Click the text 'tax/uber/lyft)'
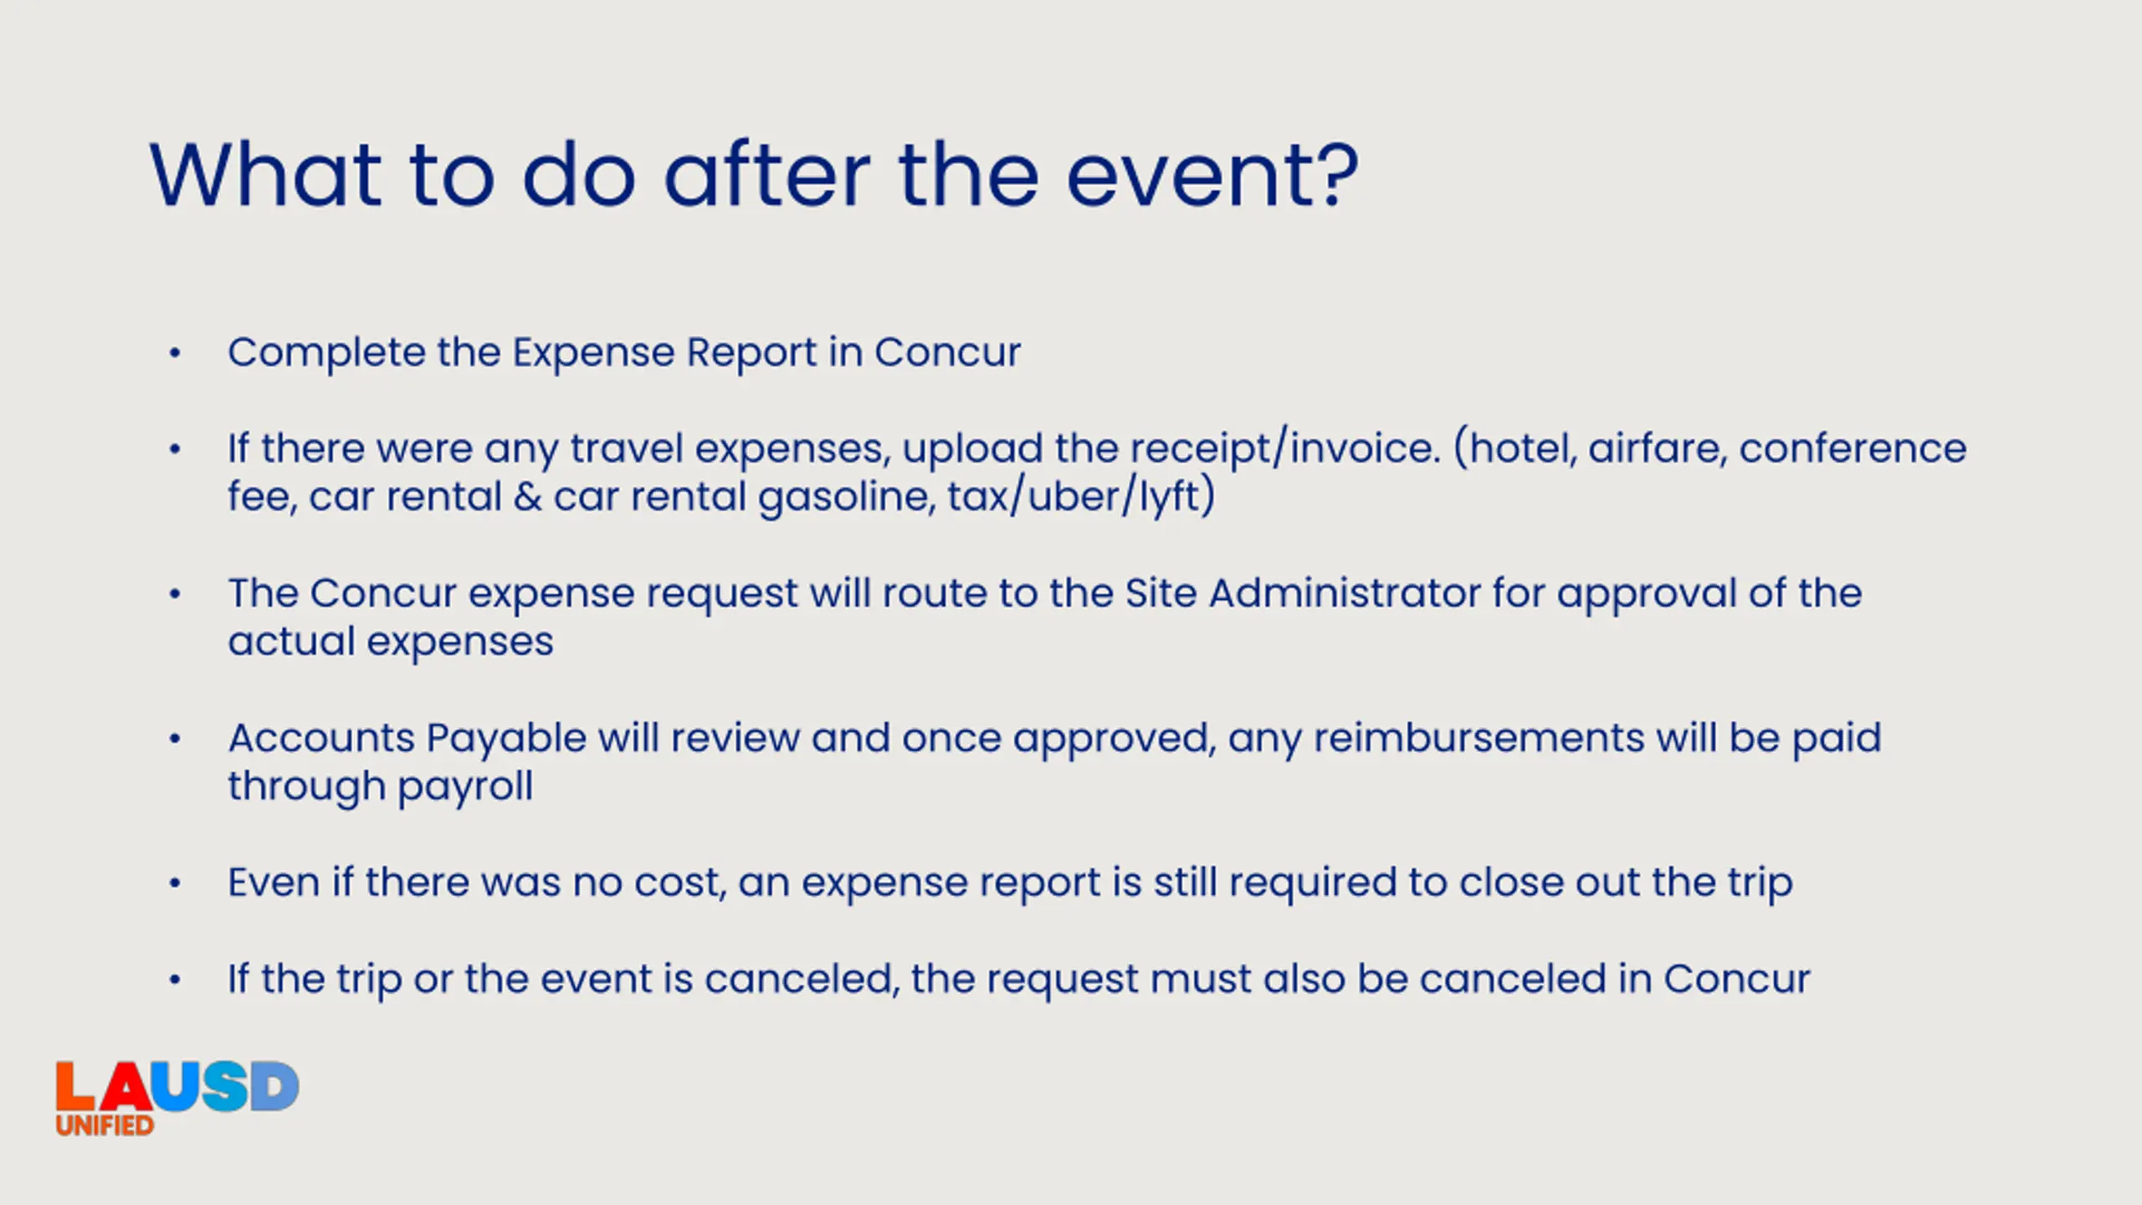Screen dimensions: 2142x1205 click(x=1081, y=496)
